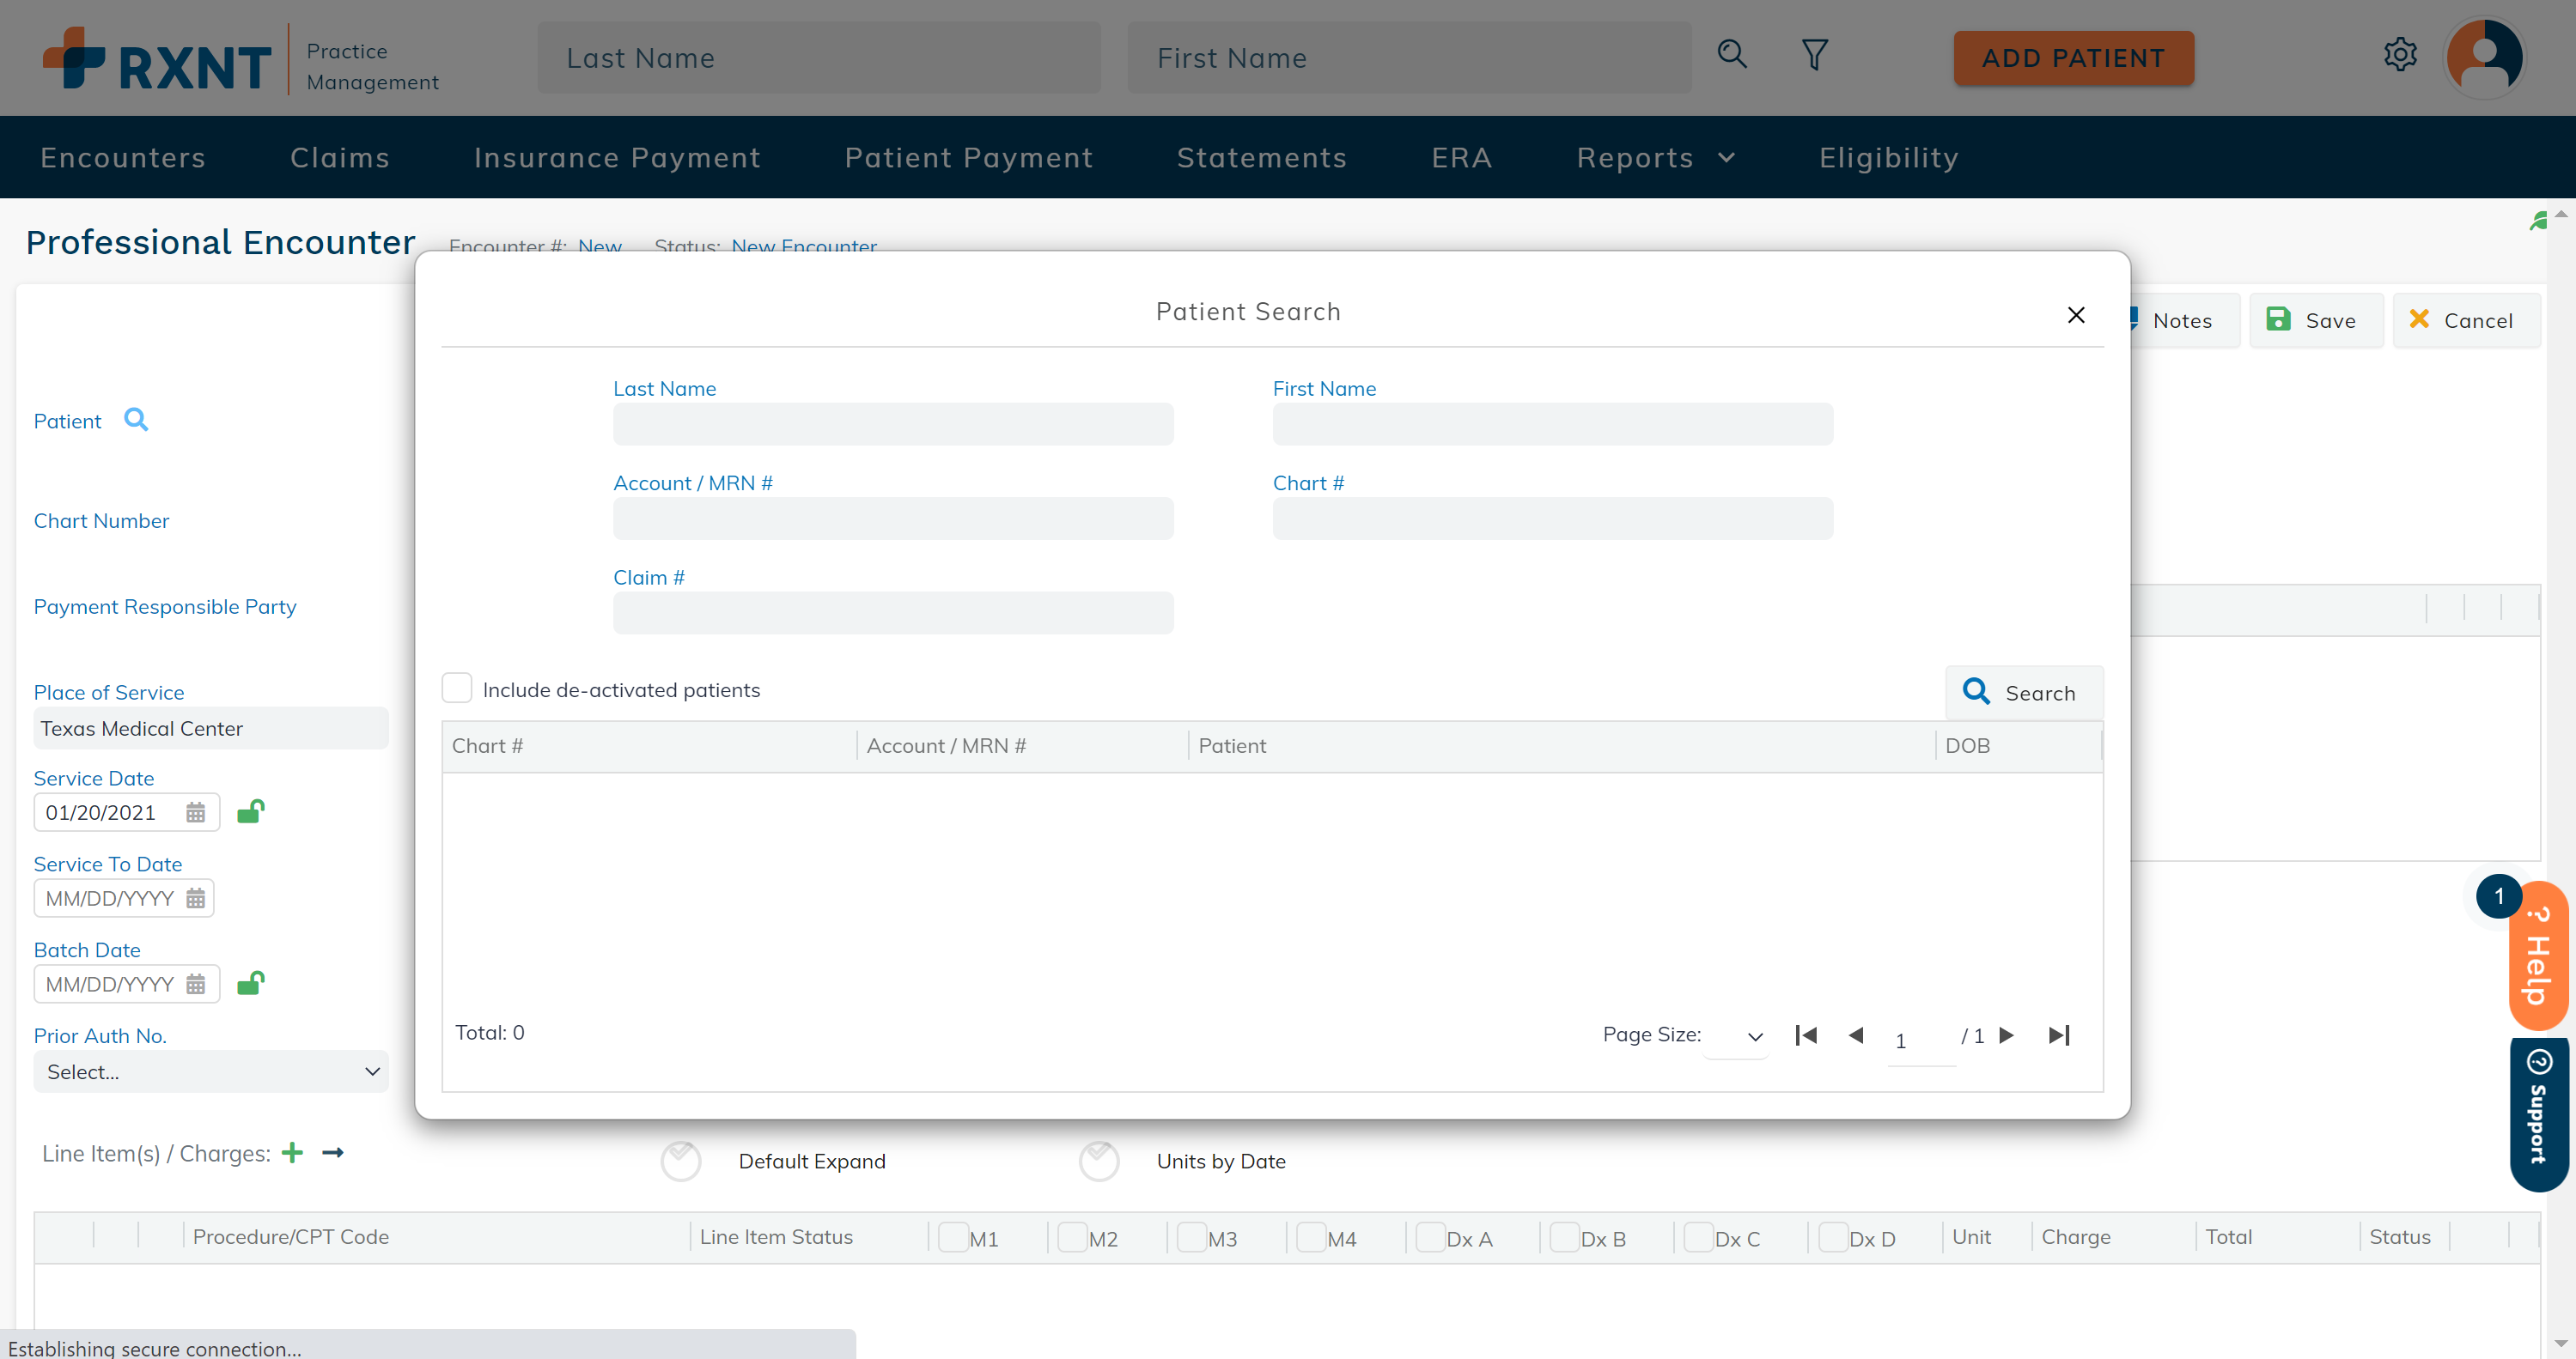2576x1359 pixels.
Task: Click Place of Service field Texas Medical Center
Action: tap(211, 729)
